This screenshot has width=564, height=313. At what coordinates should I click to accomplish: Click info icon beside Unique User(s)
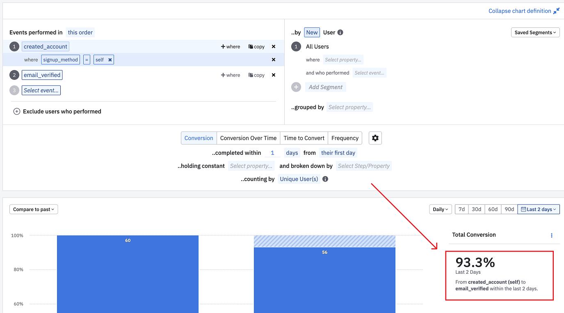point(325,179)
